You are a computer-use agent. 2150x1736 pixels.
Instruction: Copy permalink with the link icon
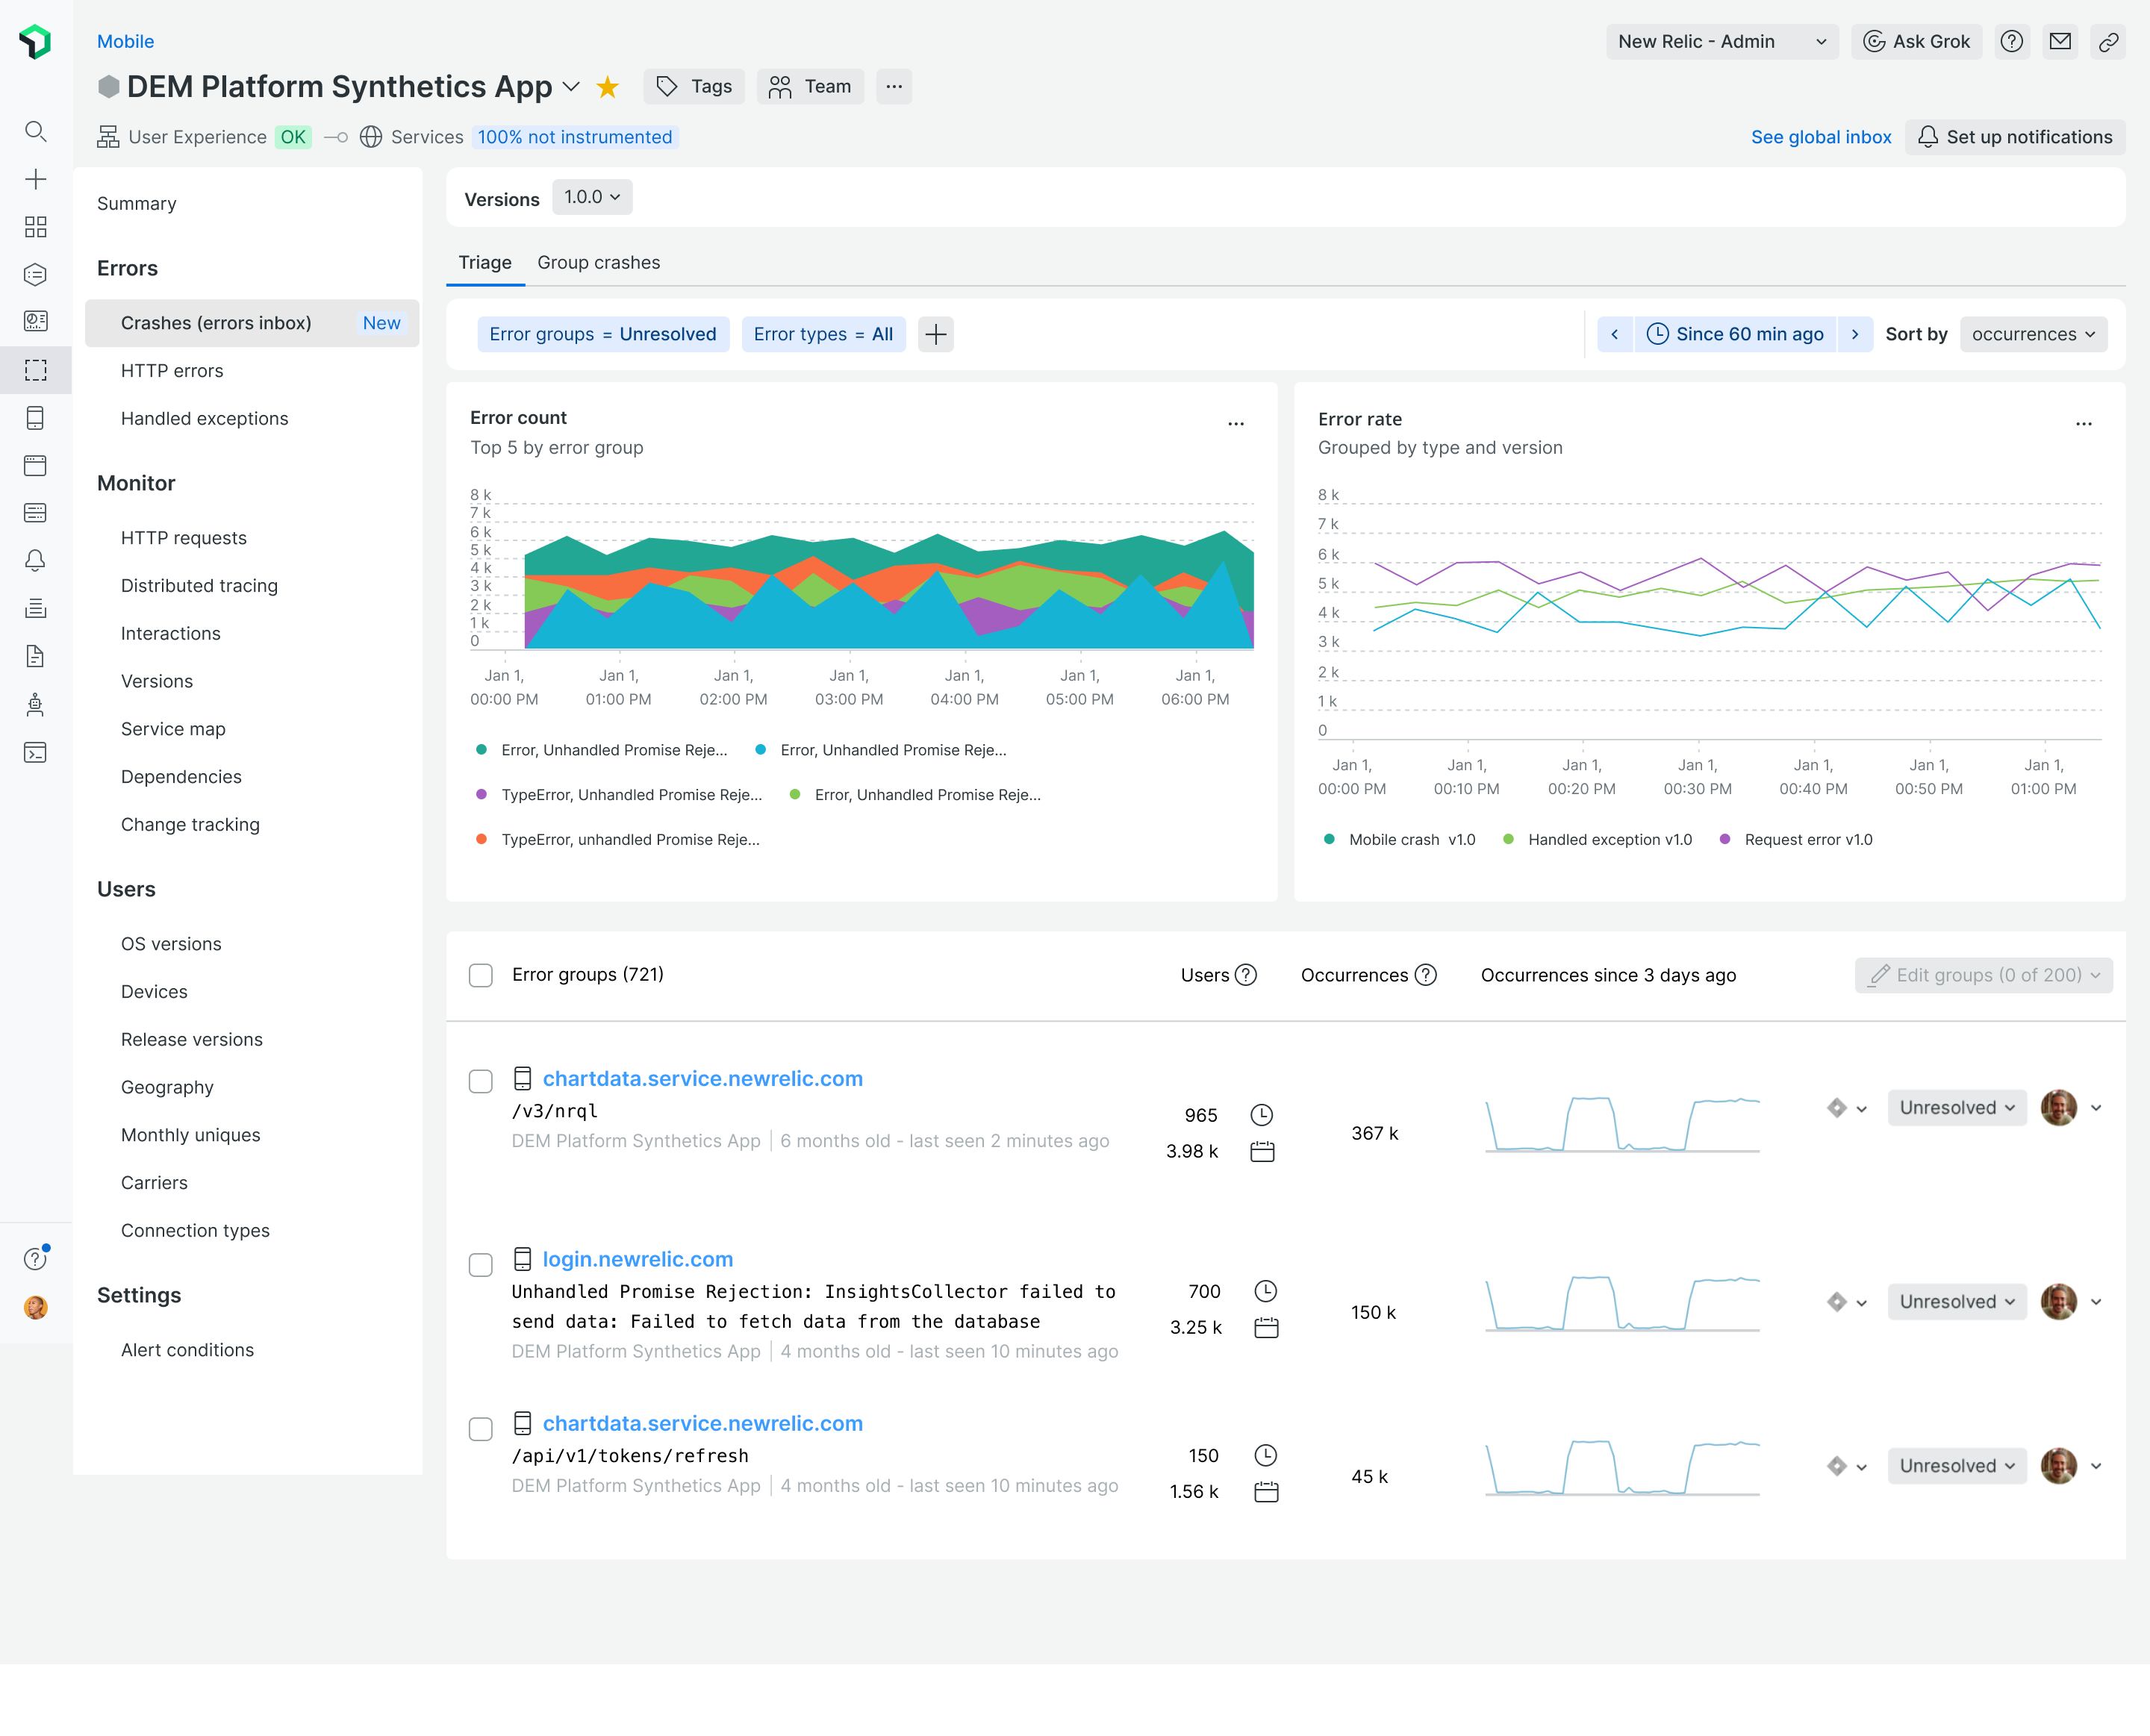2108,41
